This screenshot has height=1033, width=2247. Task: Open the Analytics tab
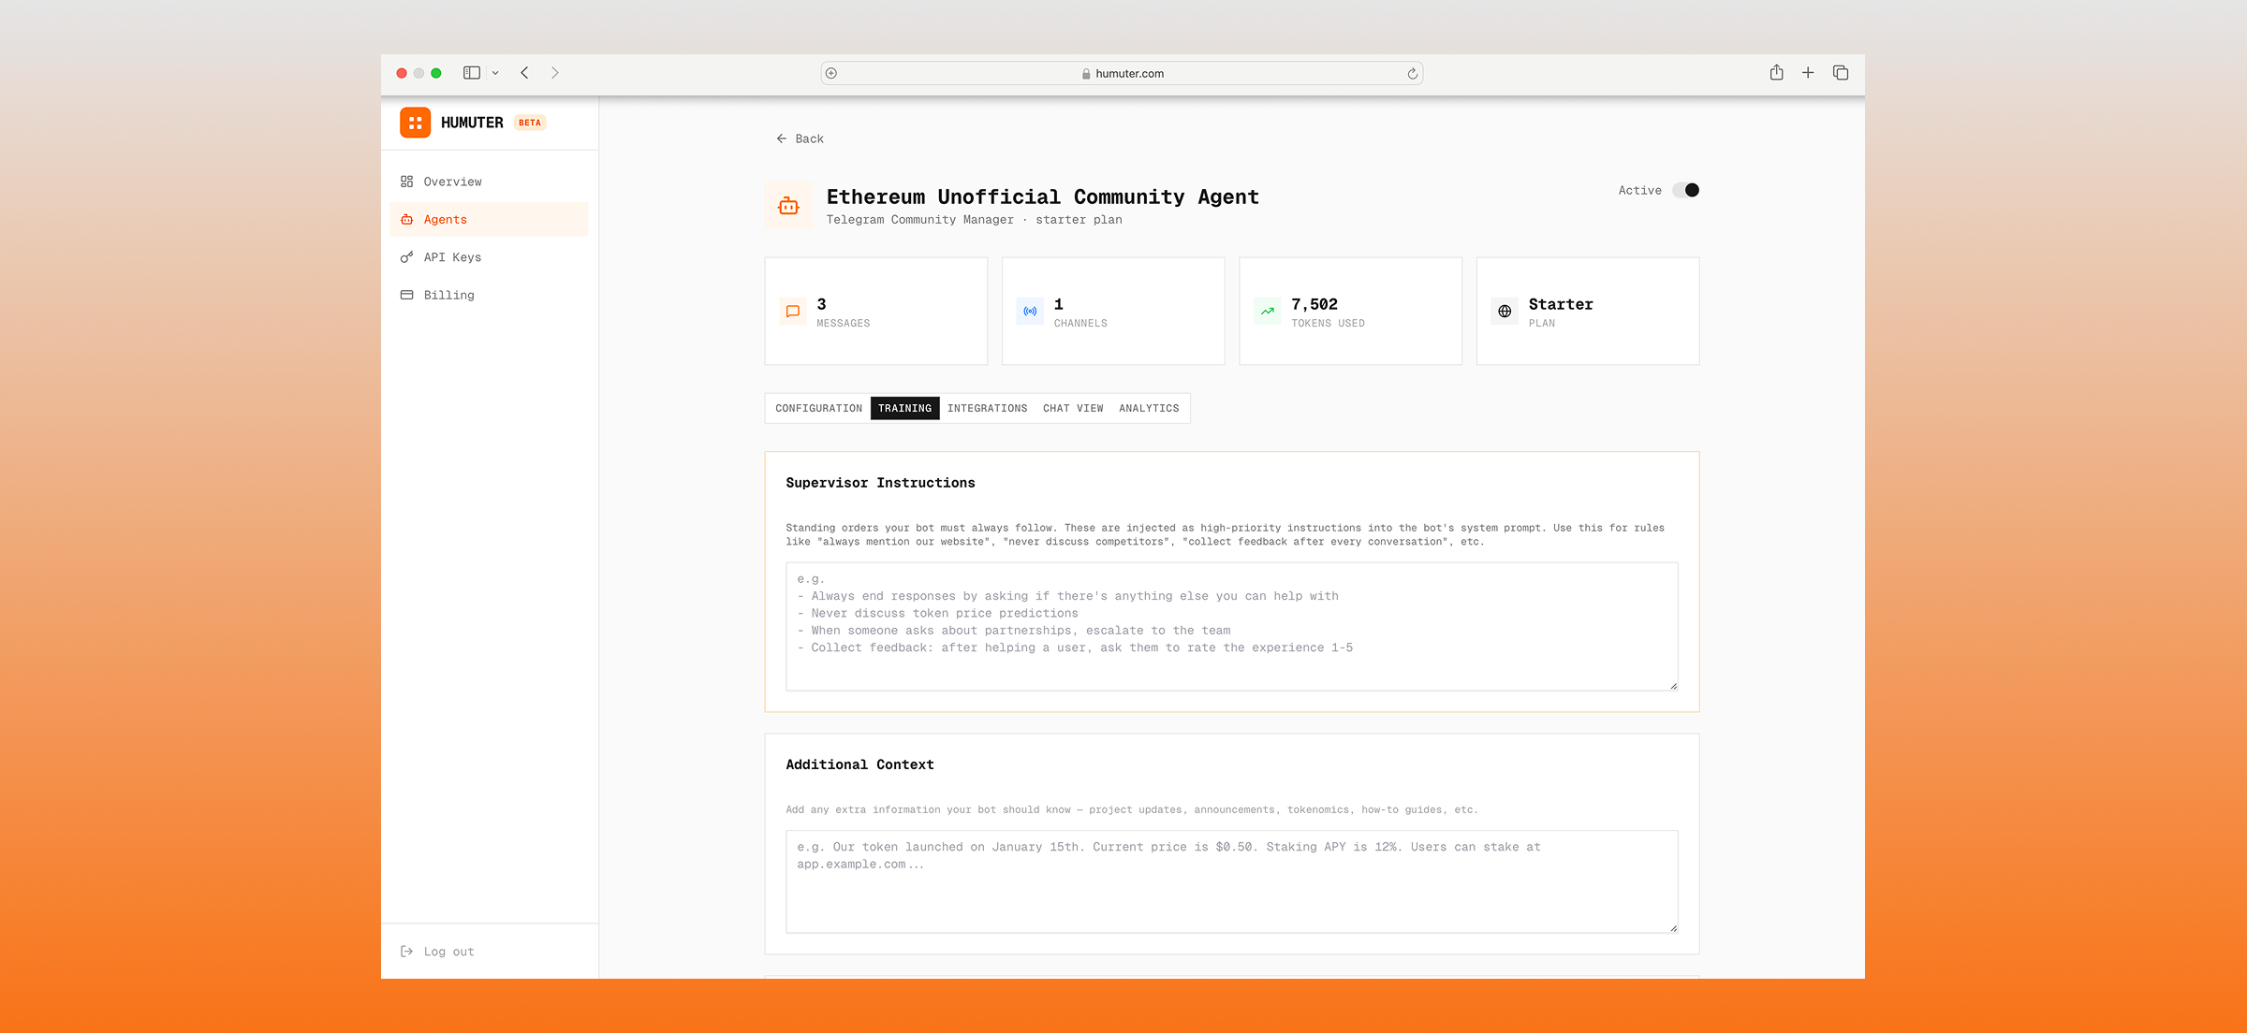pyautogui.click(x=1149, y=408)
